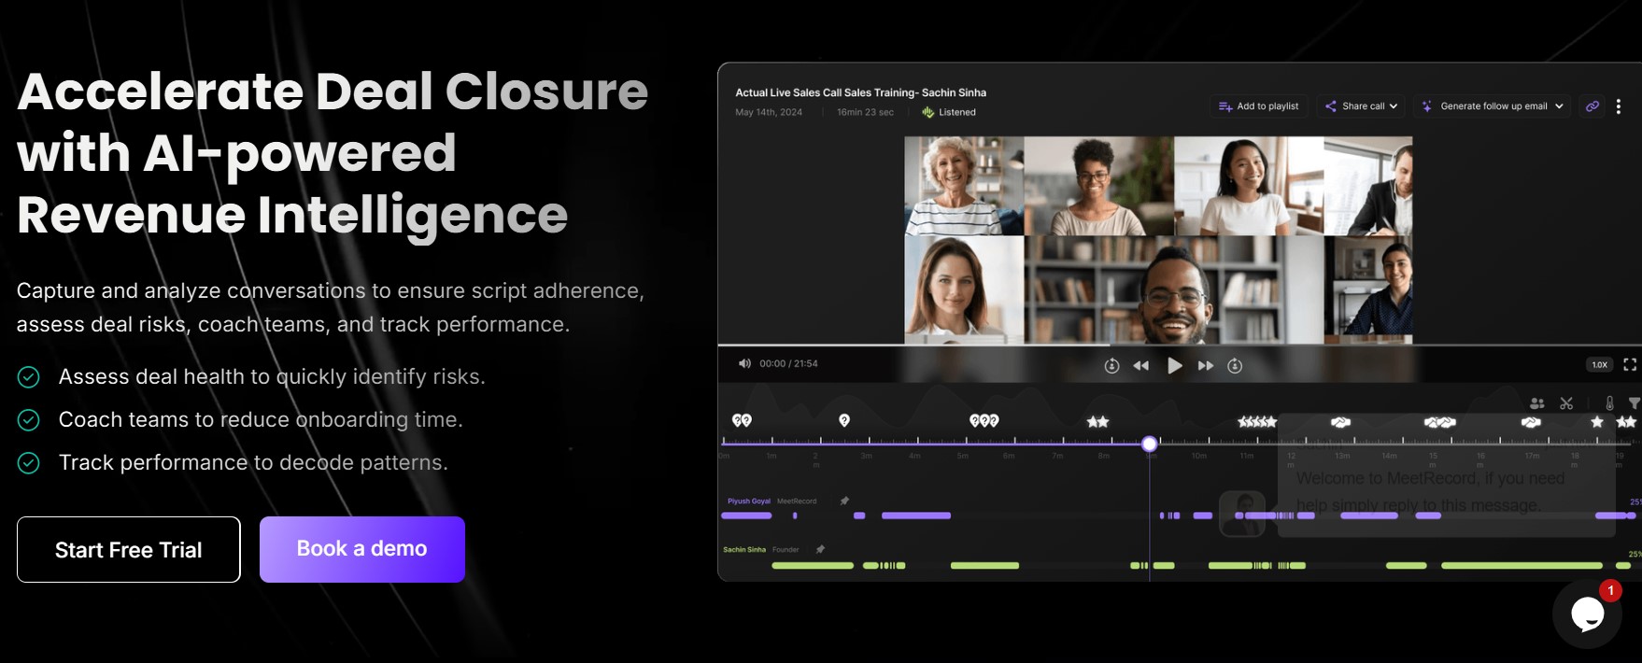
Task: Open the chat bubble widget
Action: click(1587, 614)
